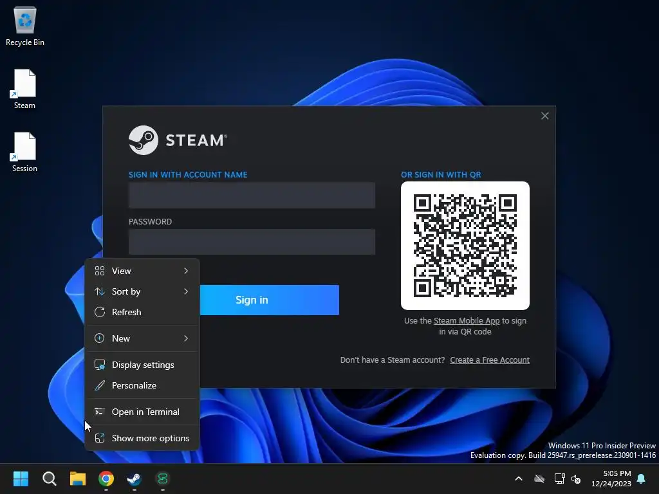Open notifications bell icon
Image resolution: width=659 pixels, height=494 pixels.
pos(642,479)
